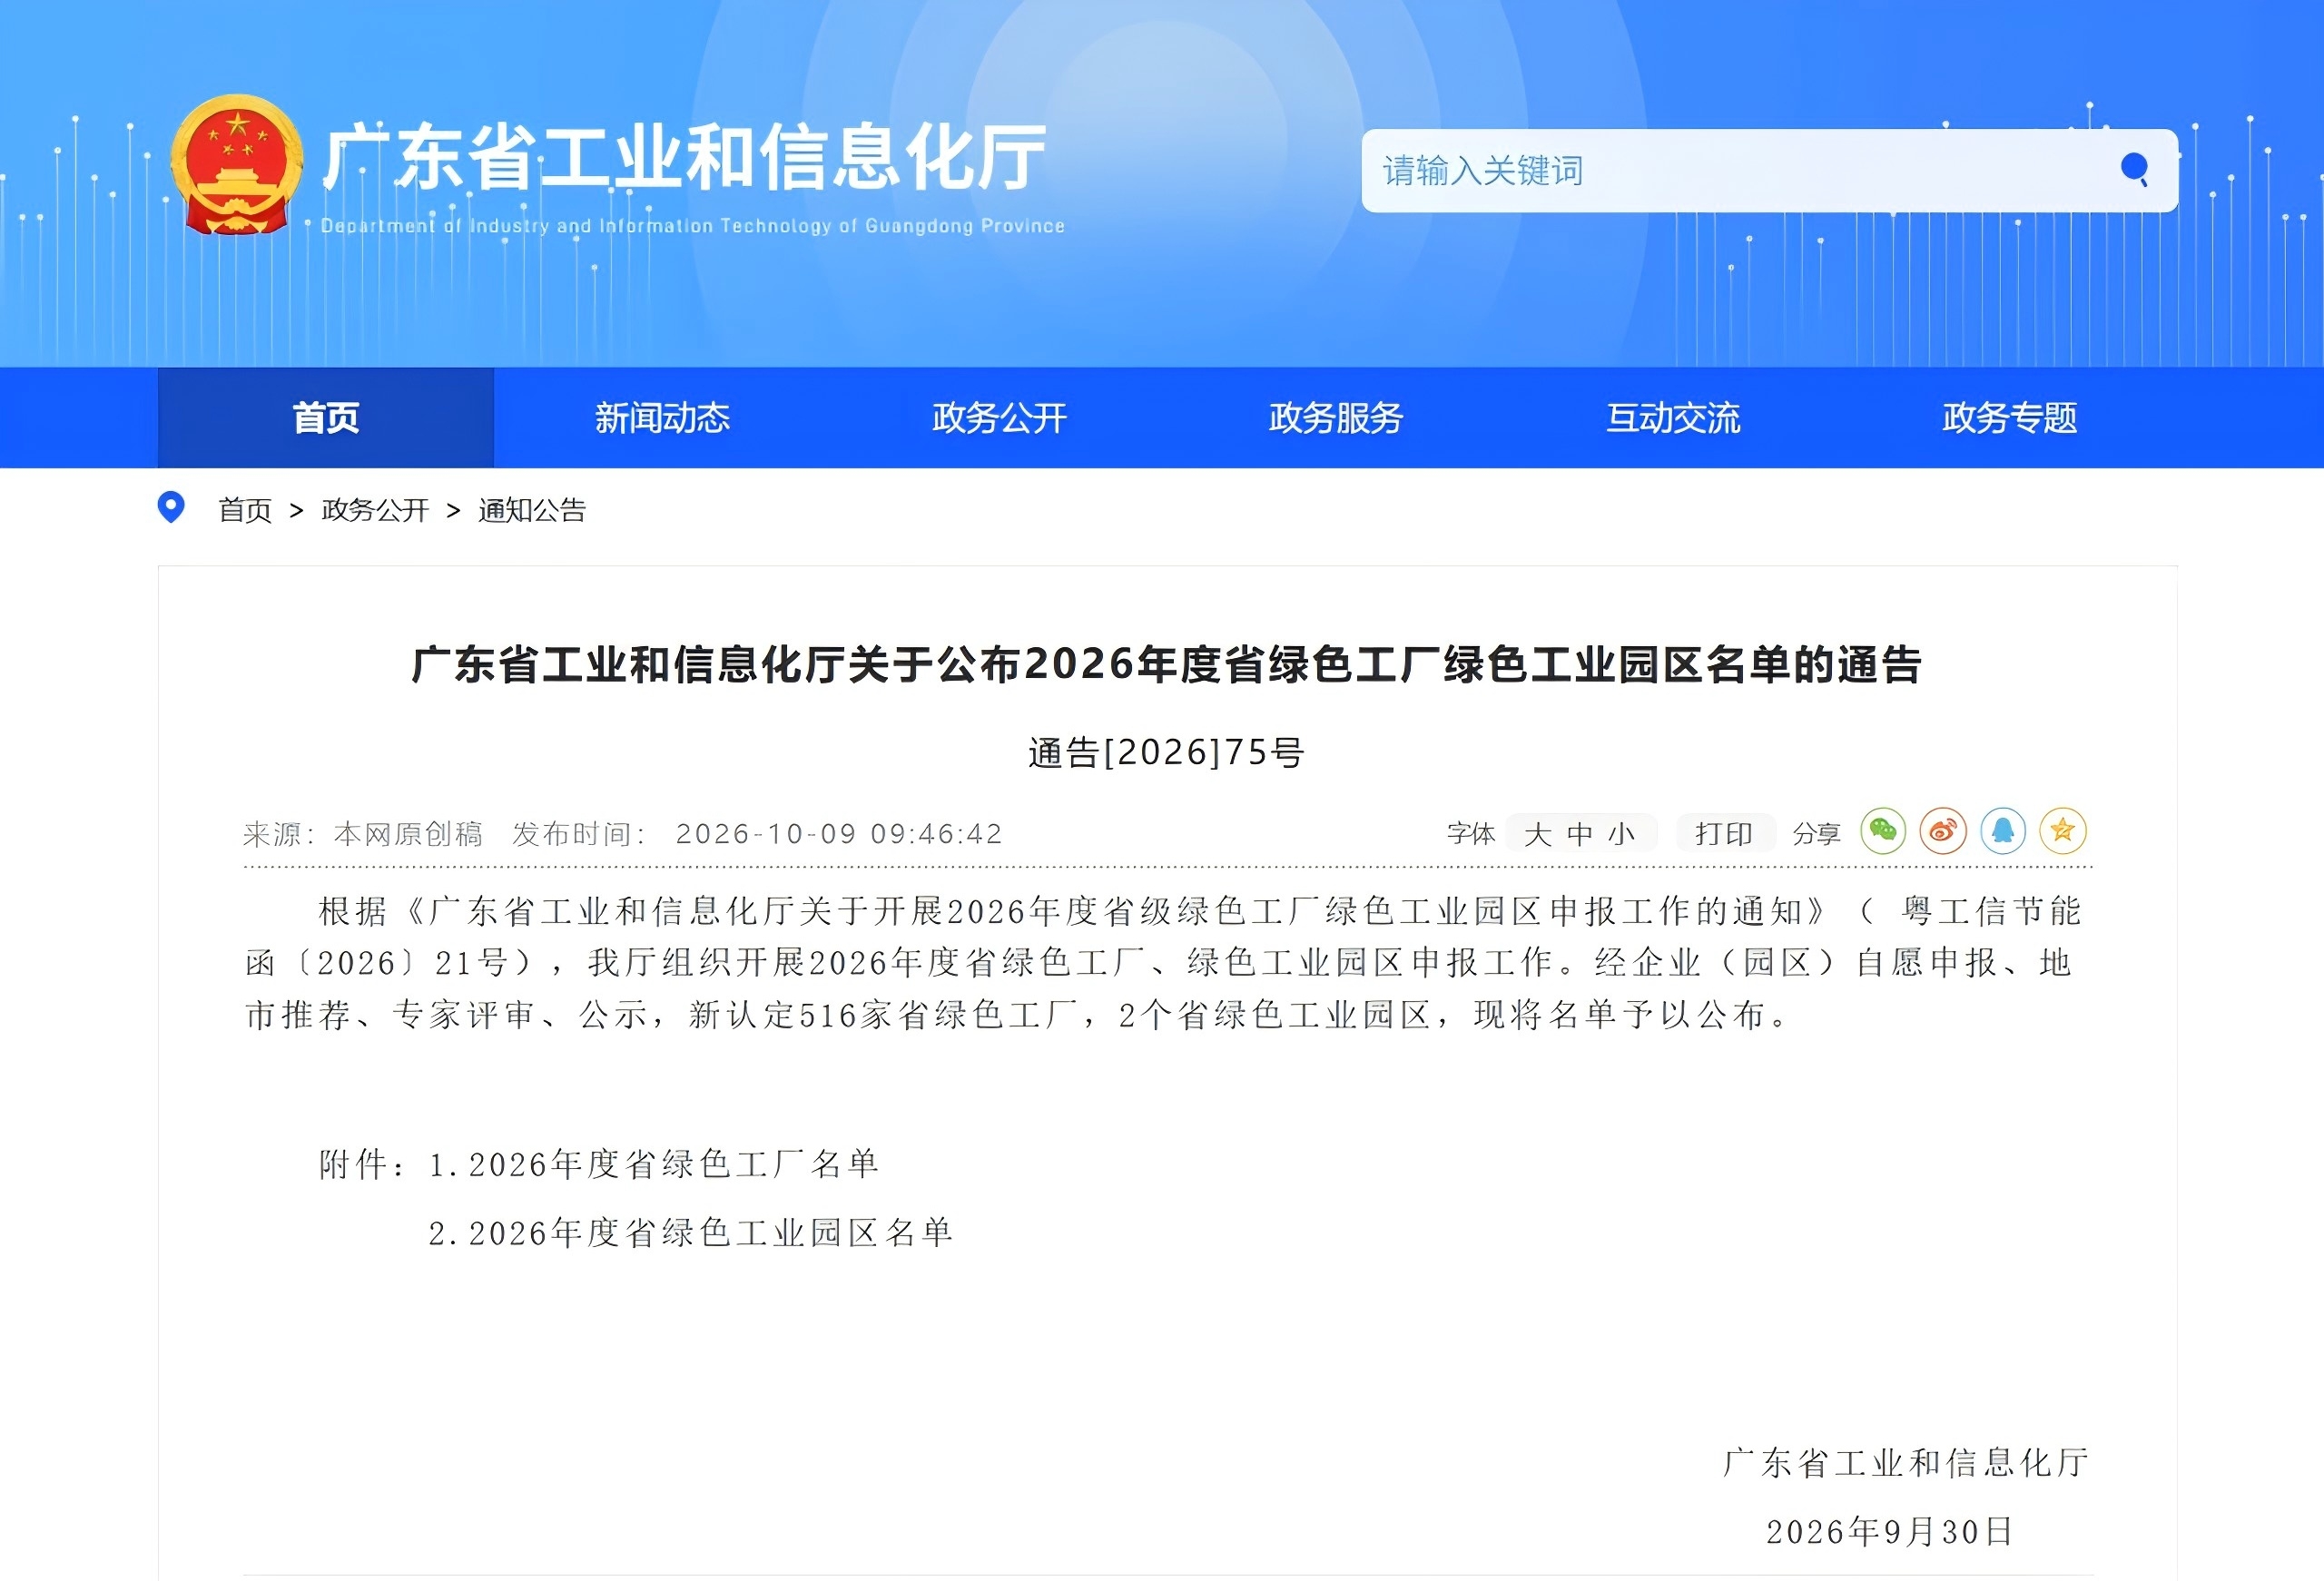Click the 广东省工业和信息化厅 header title

[x=685, y=157]
